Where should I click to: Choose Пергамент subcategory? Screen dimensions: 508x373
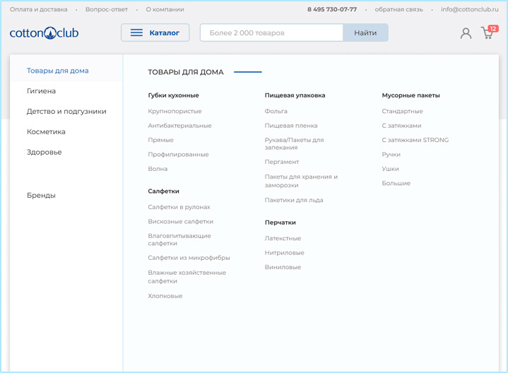(281, 162)
